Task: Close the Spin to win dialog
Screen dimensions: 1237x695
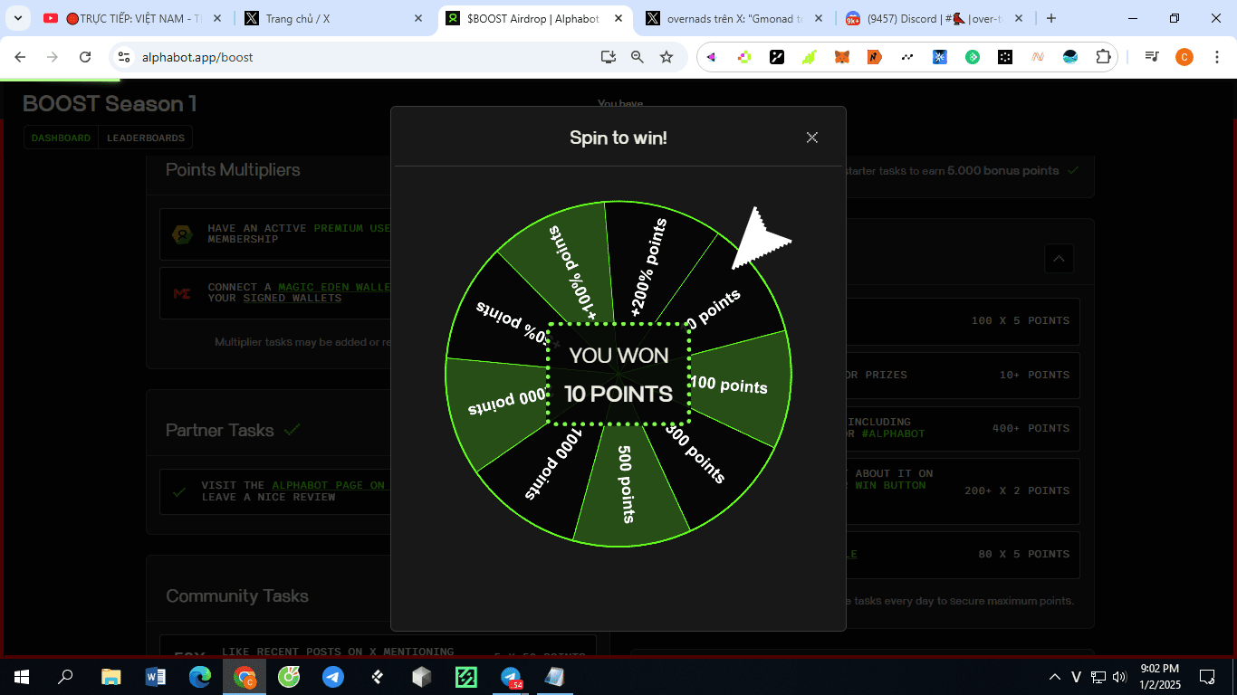Action: point(812,138)
